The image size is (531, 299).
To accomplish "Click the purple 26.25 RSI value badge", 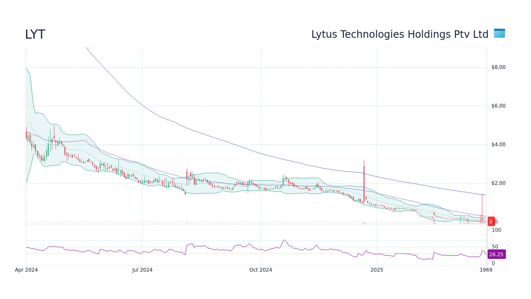I will pyautogui.click(x=497, y=254).
